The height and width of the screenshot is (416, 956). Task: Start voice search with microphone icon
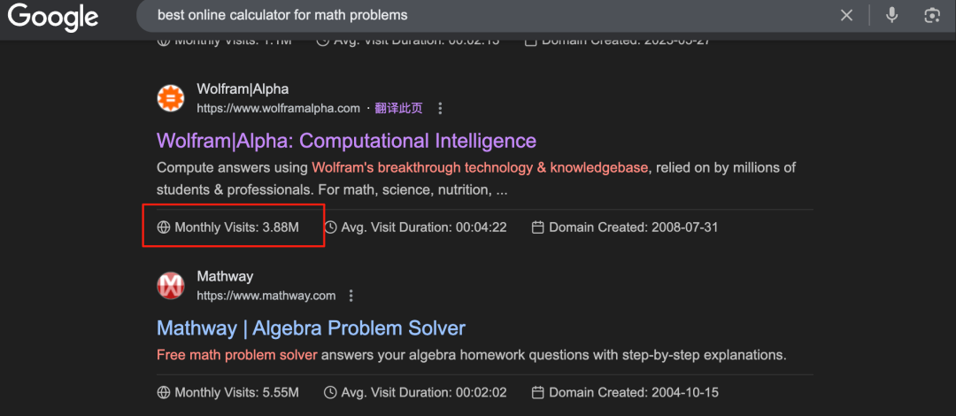point(891,15)
